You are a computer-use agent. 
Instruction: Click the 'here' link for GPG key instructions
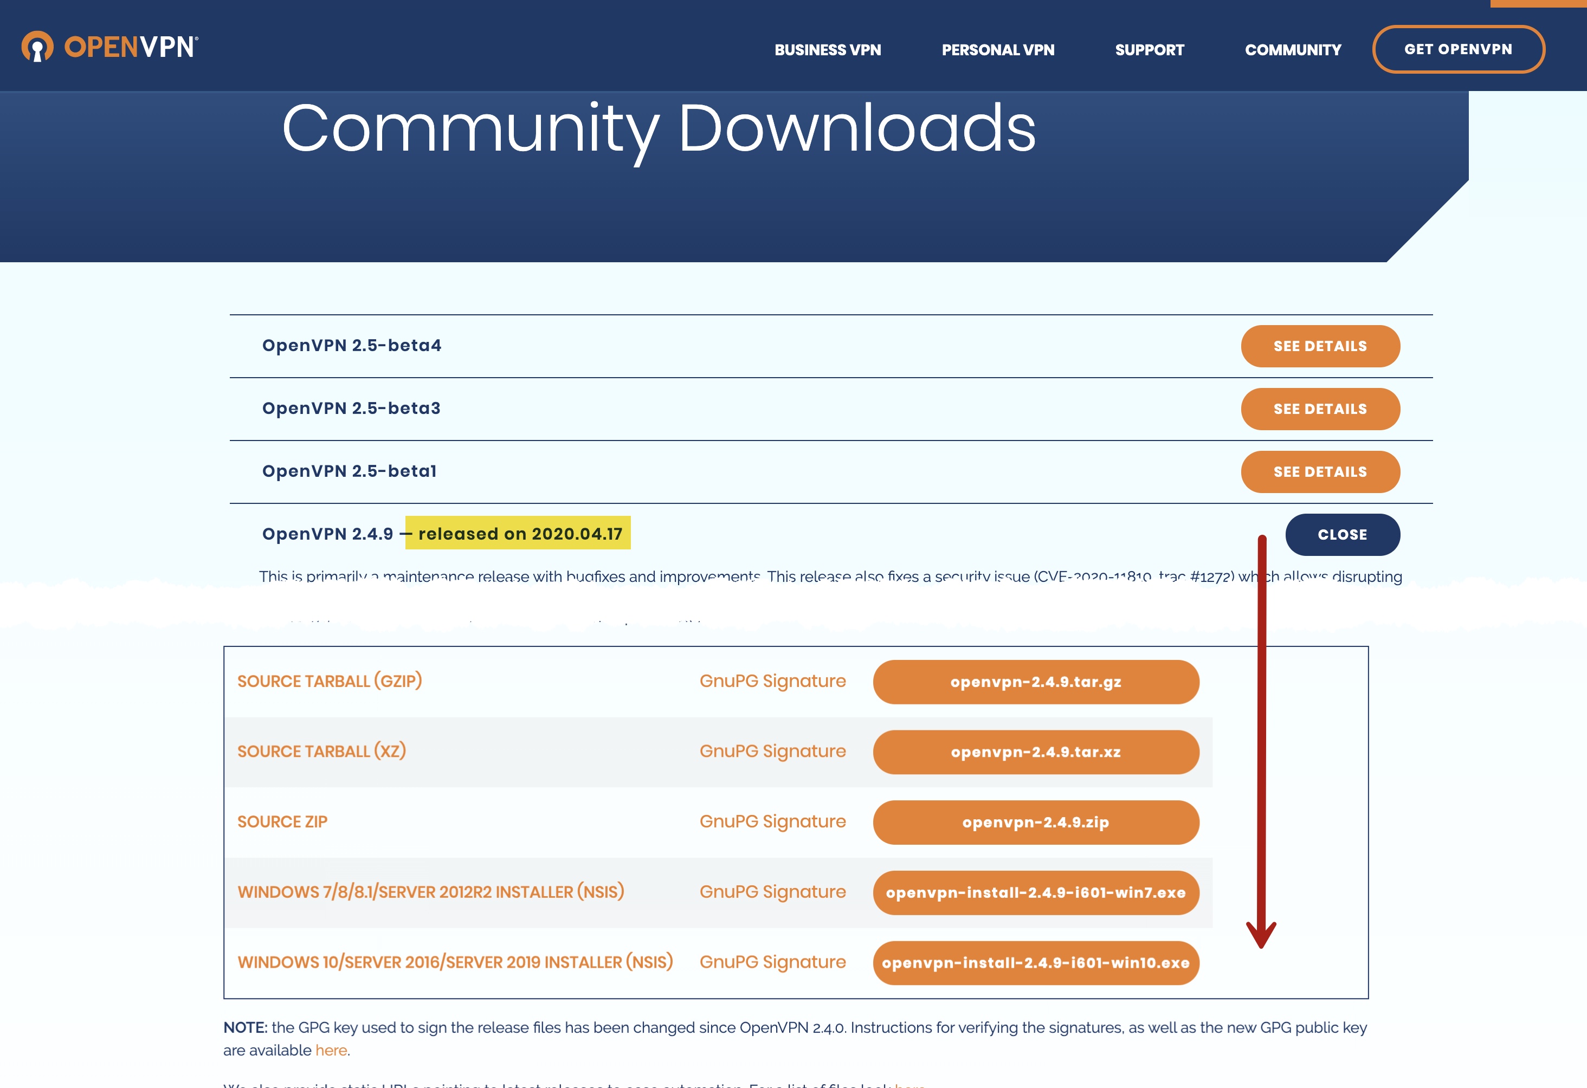click(x=331, y=1051)
